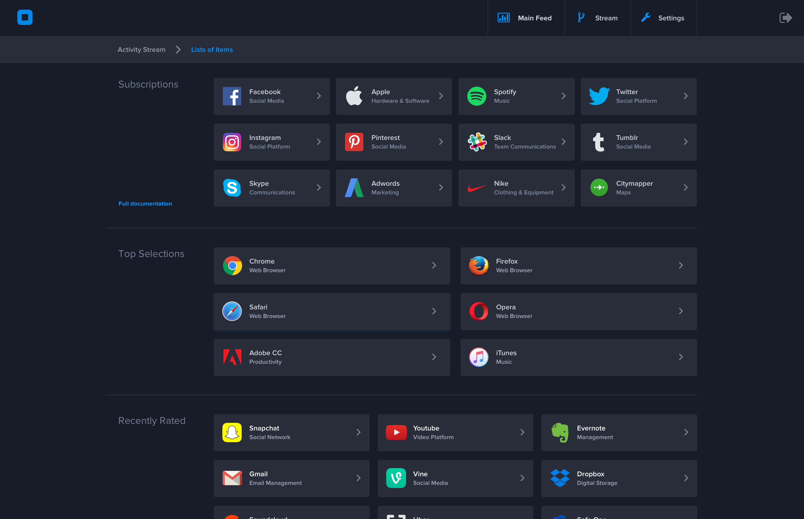Click the 'Email Management' label
804x519 pixels.
click(x=275, y=483)
